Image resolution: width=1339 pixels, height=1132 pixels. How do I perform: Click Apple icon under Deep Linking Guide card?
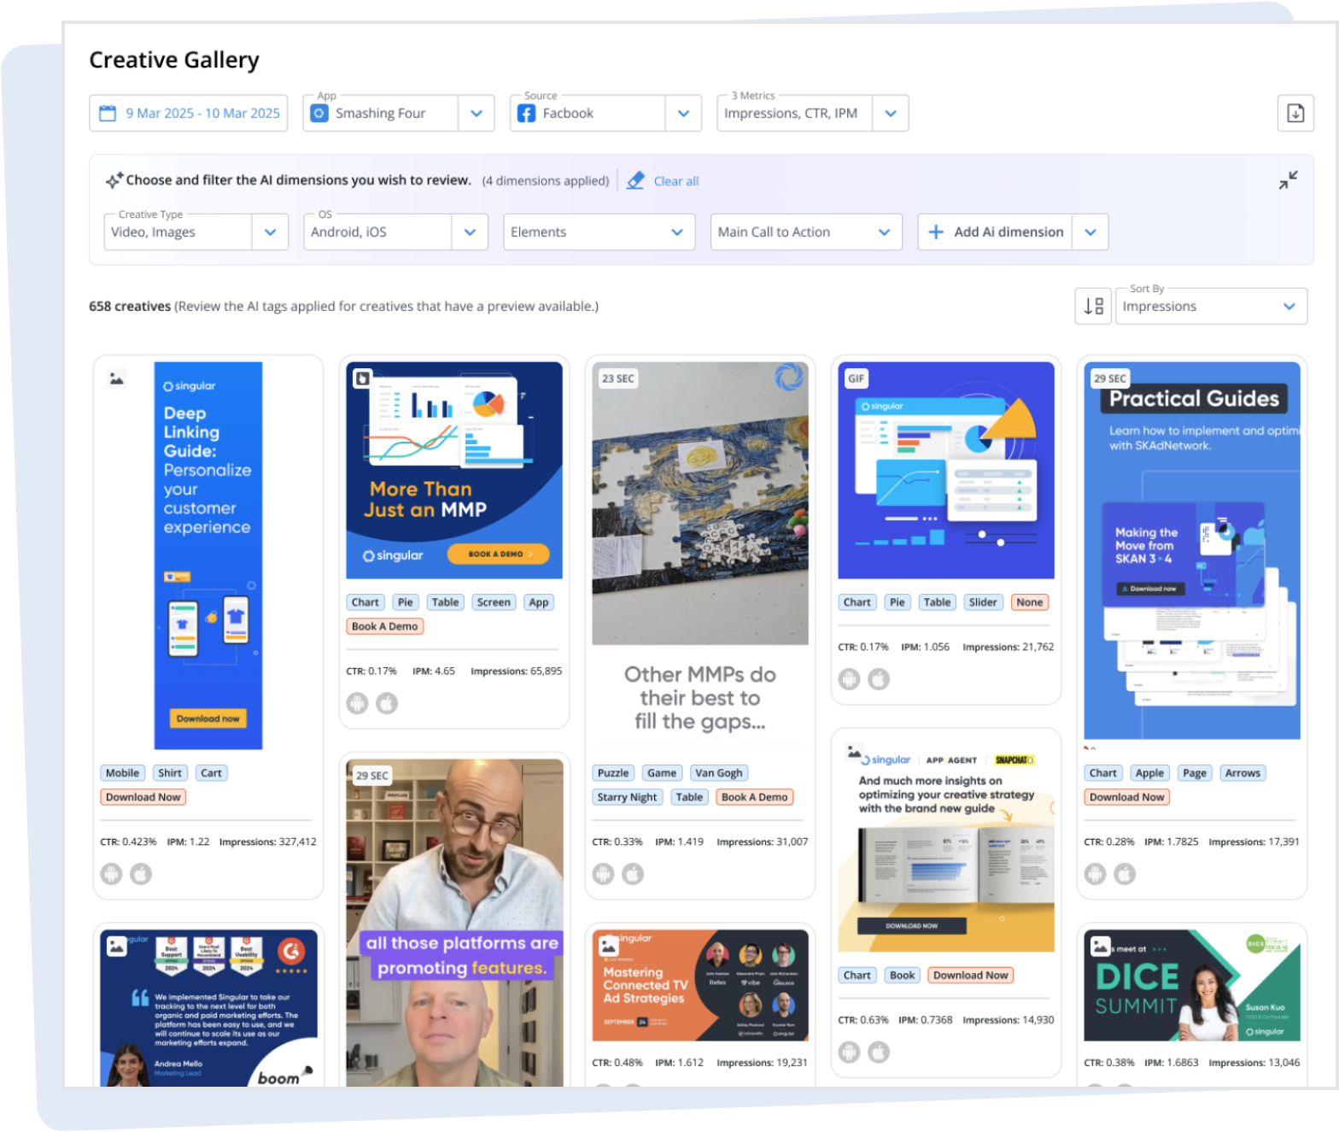pos(141,874)
